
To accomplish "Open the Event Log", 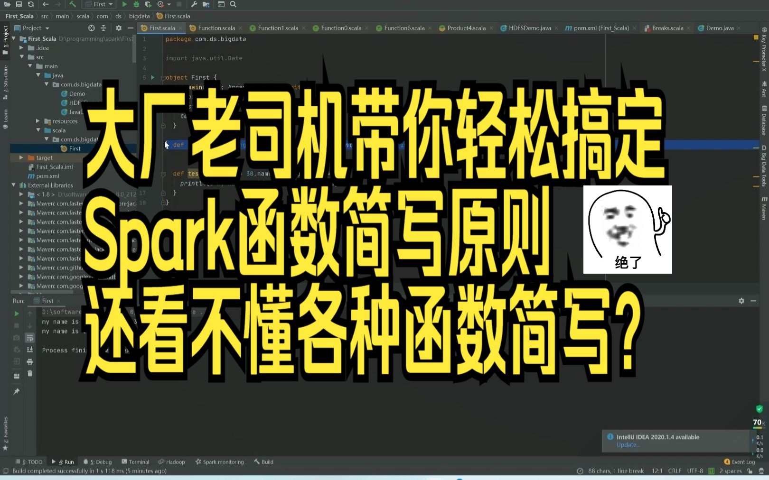I will 740,462.
